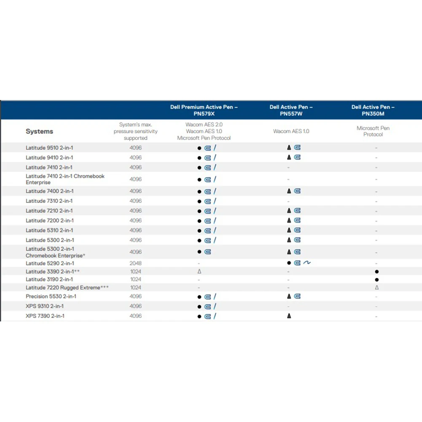Click the 'Wacom AES 2.0' protocol text
Image resolution: width=422 pixels, height=422 pixels.
204,125
